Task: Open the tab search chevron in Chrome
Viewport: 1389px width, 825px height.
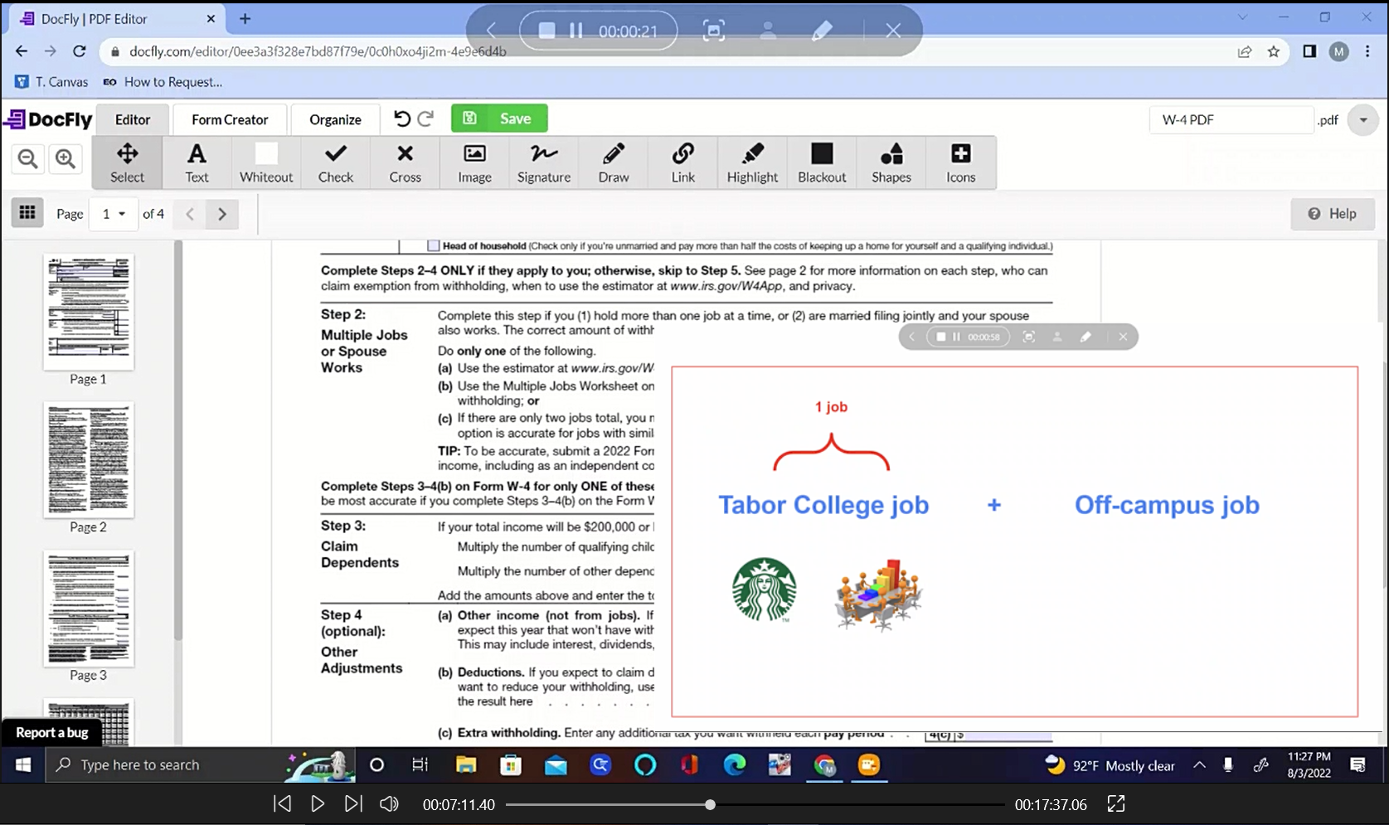Action: coord(1242,17)
